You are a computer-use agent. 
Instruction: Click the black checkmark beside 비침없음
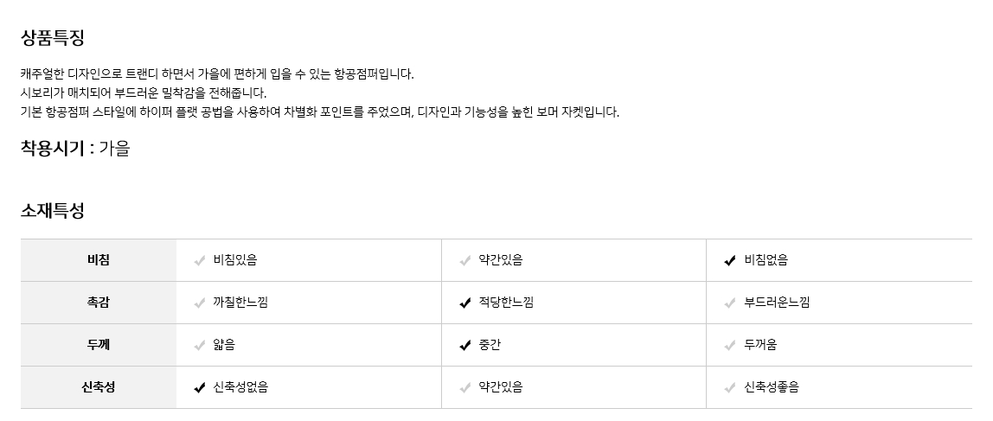[x=730, y=260]
